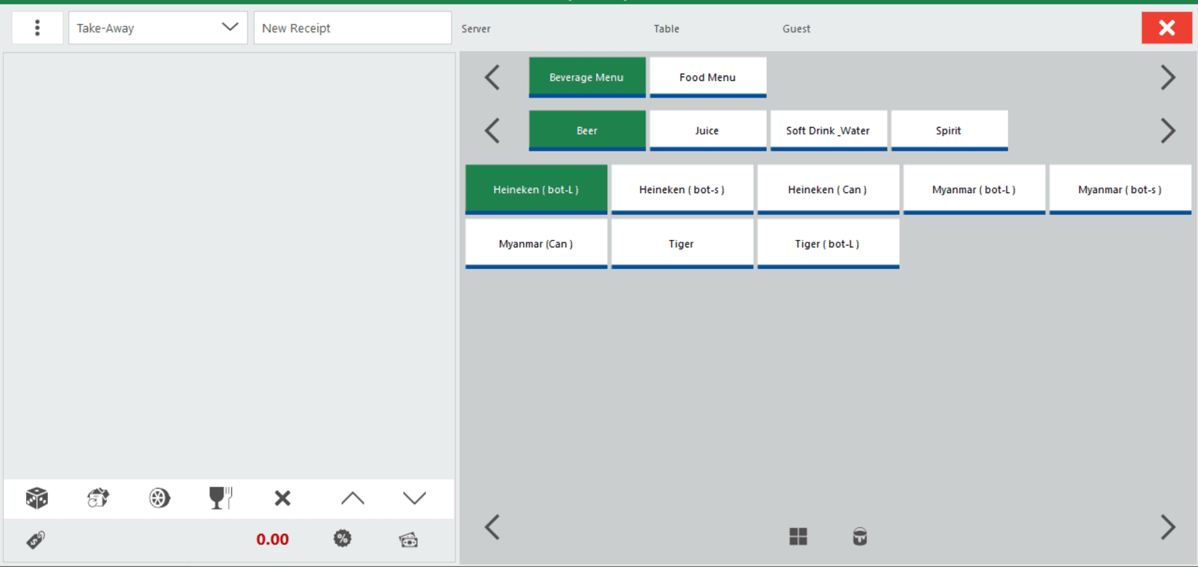The width and height of the screenshot is (1198, 567).
Task: Click the black X remove-item icon
Action: [x=283, y=498]
